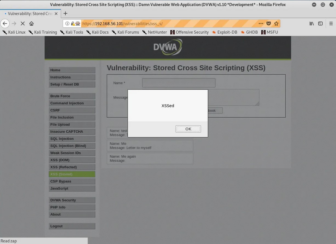This screenshot has width=336, height=244.
Task: Open the Kali Training bookmark
Action: pos(43,32)
